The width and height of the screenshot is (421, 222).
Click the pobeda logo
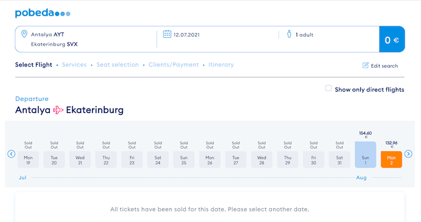(x=43, y=13)
